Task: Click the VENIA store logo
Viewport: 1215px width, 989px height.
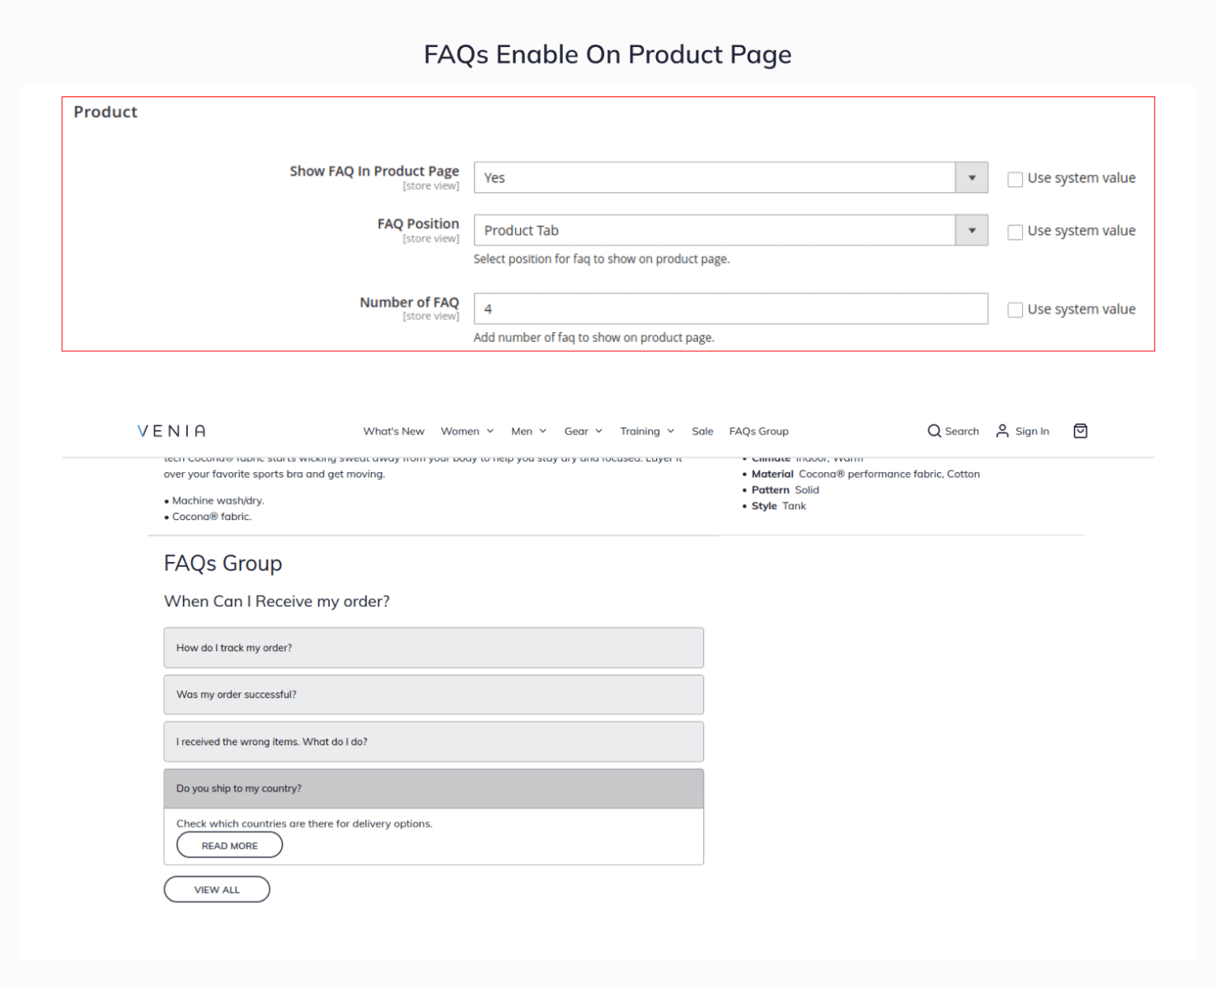Action: pos(172,431)
